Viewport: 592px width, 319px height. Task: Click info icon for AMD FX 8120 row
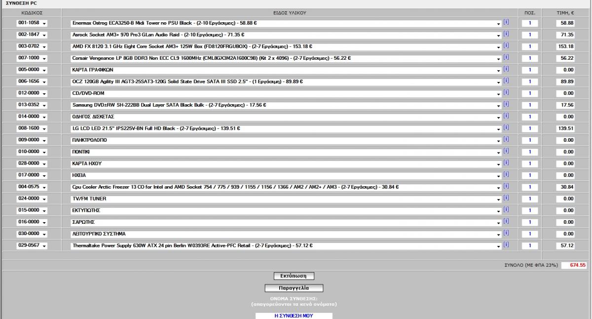pyautogui.click(x=506, y=46)
